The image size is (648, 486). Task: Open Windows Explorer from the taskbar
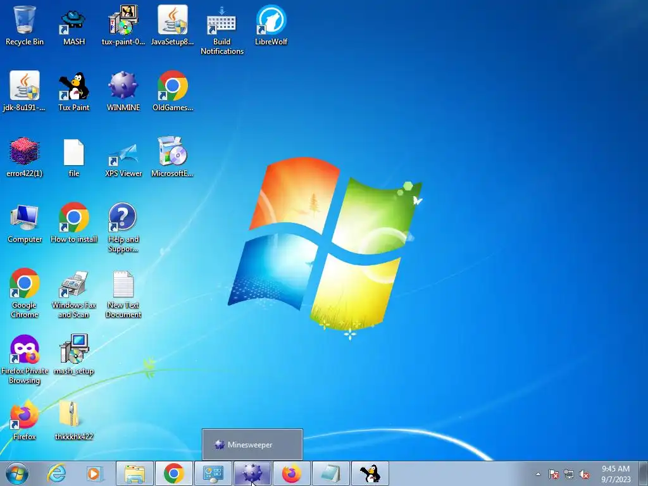pyautogui.click(x=135, y=473)
